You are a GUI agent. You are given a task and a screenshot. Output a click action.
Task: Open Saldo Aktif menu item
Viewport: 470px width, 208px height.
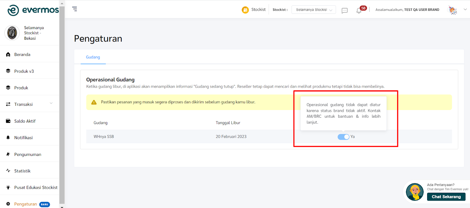25,121
